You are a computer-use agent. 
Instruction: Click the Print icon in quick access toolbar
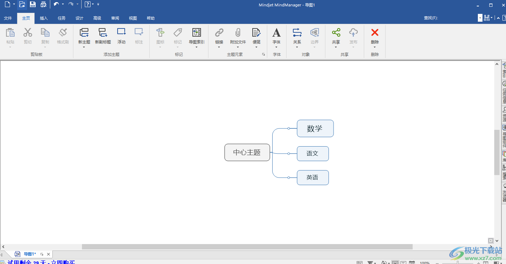point(43,5)
